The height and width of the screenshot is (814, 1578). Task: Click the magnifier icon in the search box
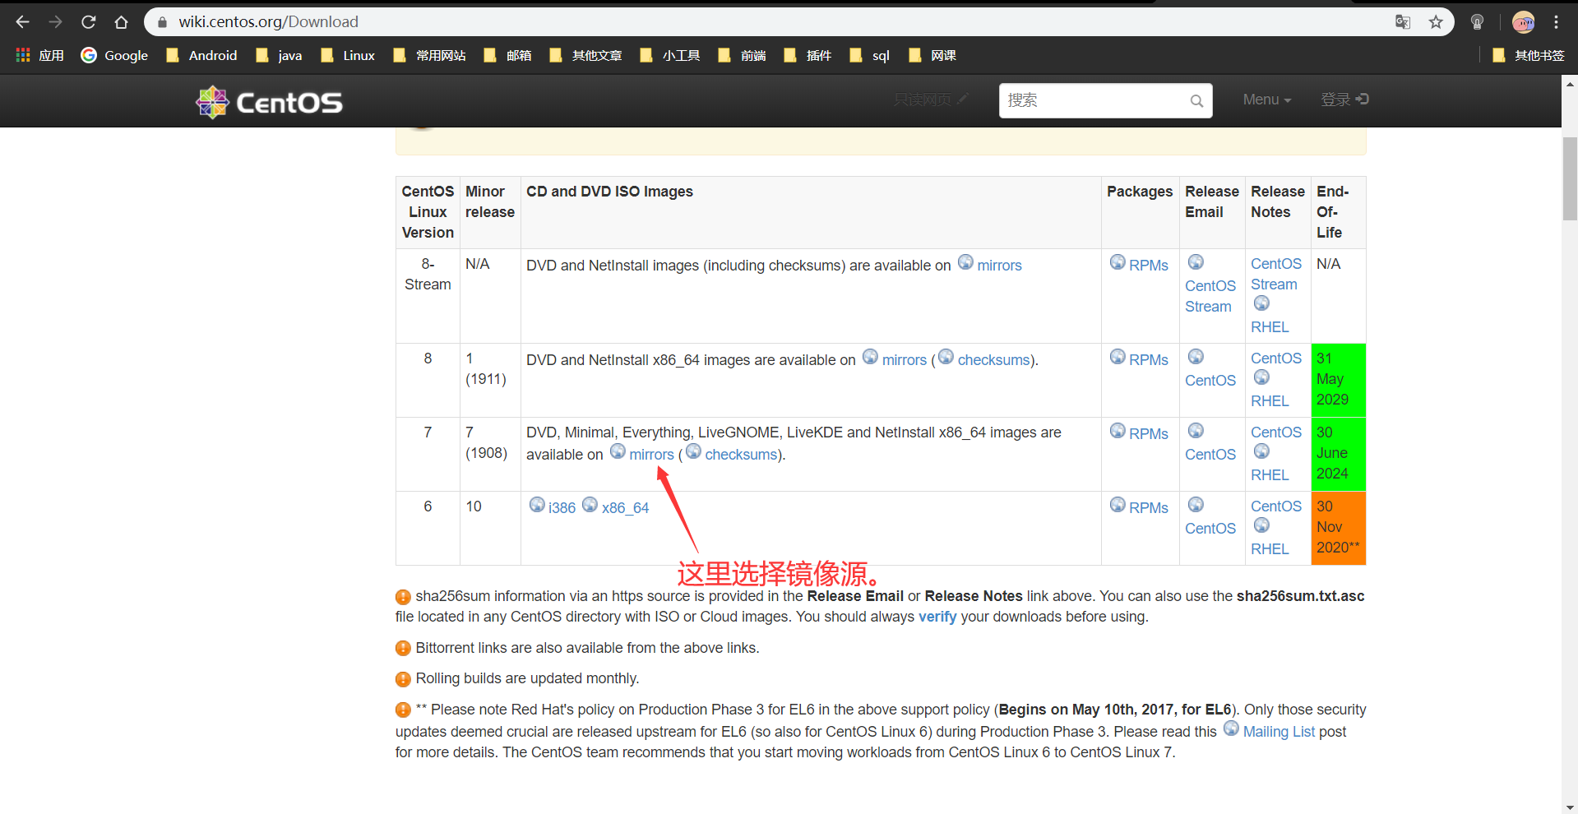pos(1196,101)
